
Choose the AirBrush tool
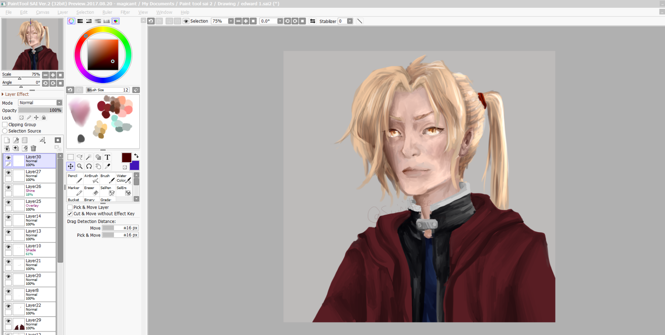coord(91,178)
